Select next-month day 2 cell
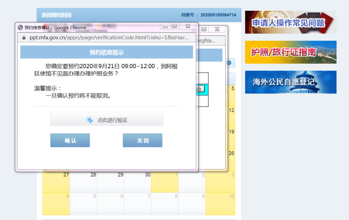The width and height of the screenshot is (349, 220). point(192,182)
